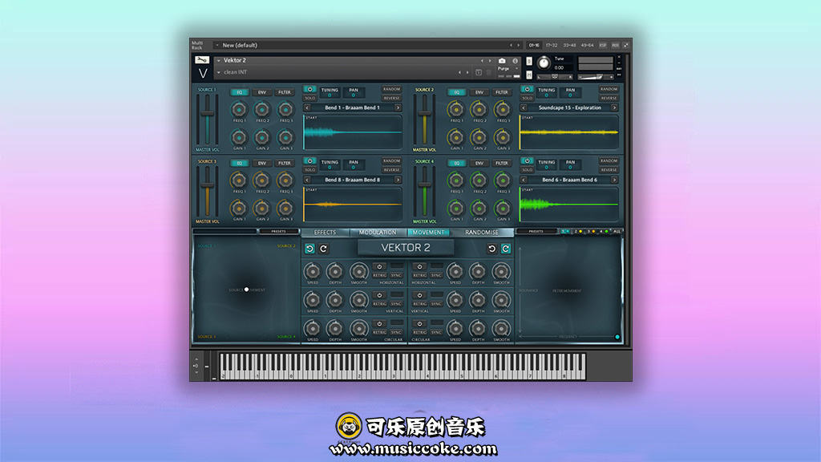Viewport: 821px width, 462px height.
Task: Click Source 2 GAIN 1 knob
Action: pos(456,136)
